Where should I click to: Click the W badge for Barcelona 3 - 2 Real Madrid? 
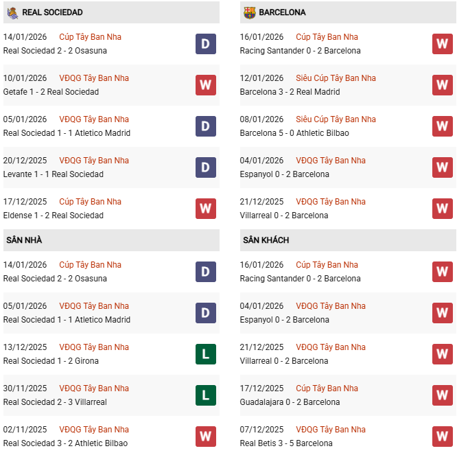pyautogui.click(x=442, y=85)
